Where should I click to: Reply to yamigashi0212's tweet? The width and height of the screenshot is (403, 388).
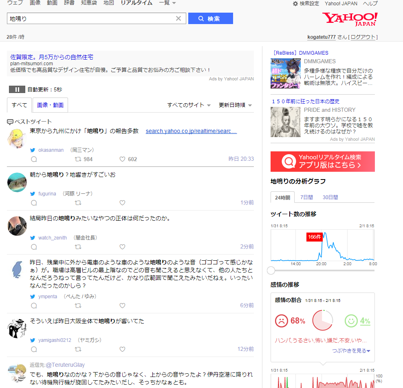coord(34,349)
